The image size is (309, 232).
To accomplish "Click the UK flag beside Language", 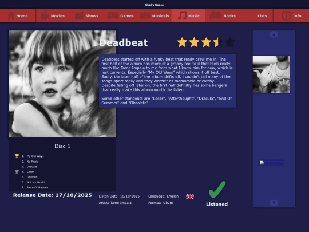I will (x=190, y=196).
